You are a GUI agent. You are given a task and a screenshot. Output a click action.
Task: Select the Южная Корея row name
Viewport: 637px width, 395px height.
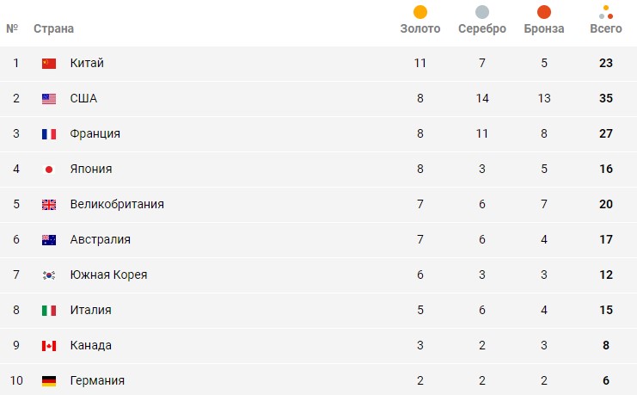(108, 275)
